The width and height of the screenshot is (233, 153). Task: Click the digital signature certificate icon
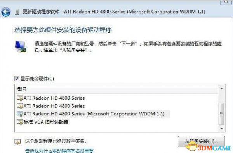click(x=17, y=142)
